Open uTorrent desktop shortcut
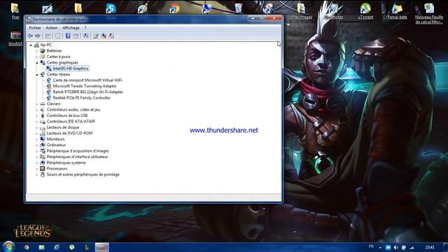Screen dimensions: 448x252 [x=365, y=11]
